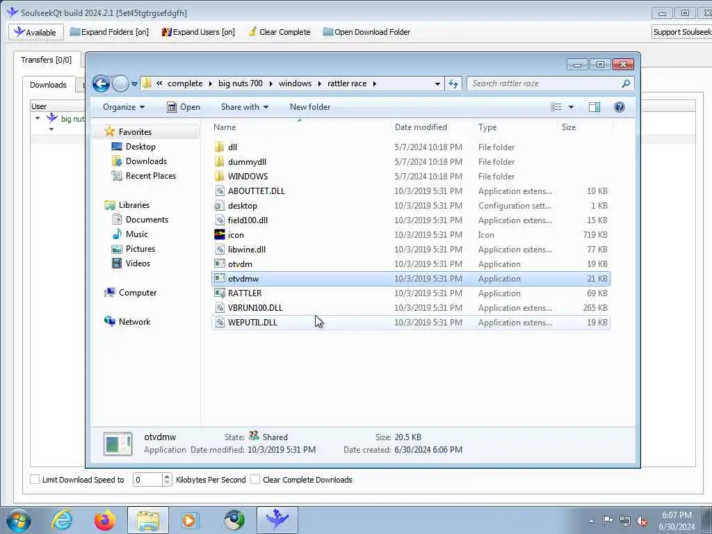Toggle Expand Folders in Soulseek toolbar
Viewport: 712px width, 534px height.
(x=109, y=32)
